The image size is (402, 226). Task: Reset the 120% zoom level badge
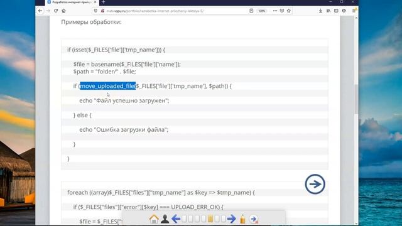point(261,11)
